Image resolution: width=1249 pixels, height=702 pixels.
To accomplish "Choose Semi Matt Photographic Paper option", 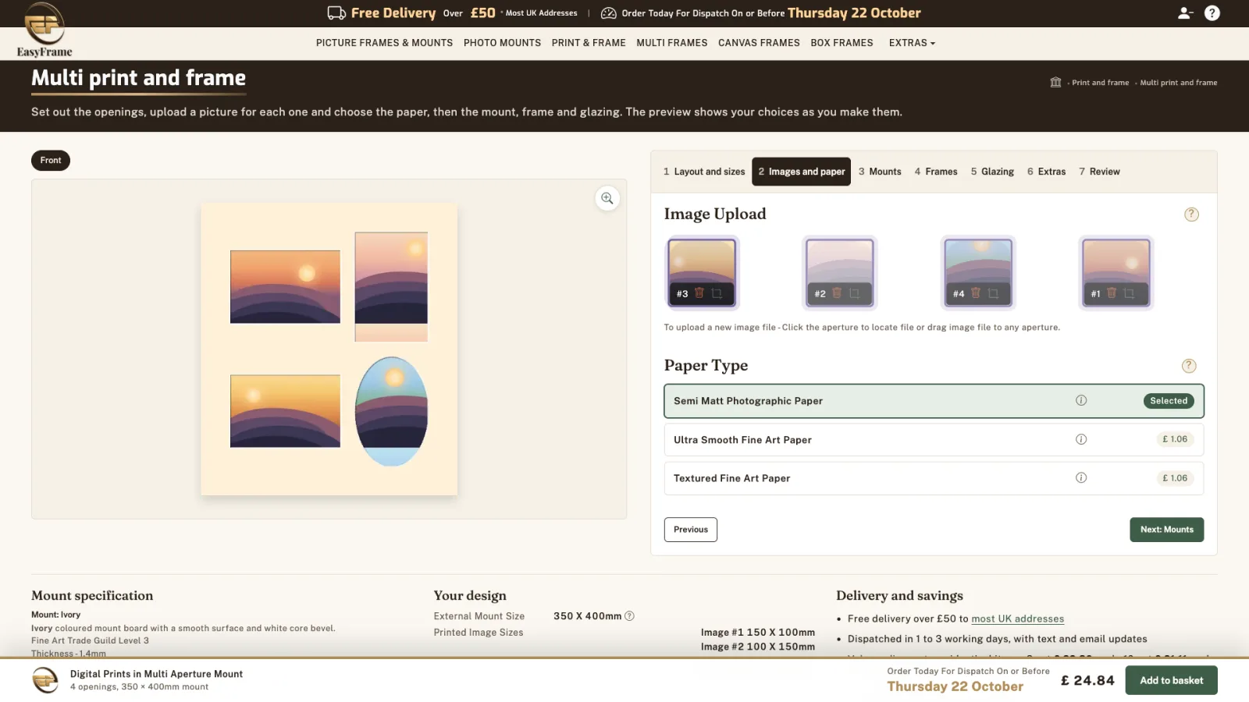I will tap(934, 401).
